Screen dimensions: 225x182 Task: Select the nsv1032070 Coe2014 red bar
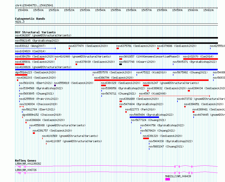tap(201, 59)
